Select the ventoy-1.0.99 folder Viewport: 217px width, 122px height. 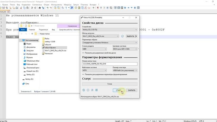tap(49, 41)
